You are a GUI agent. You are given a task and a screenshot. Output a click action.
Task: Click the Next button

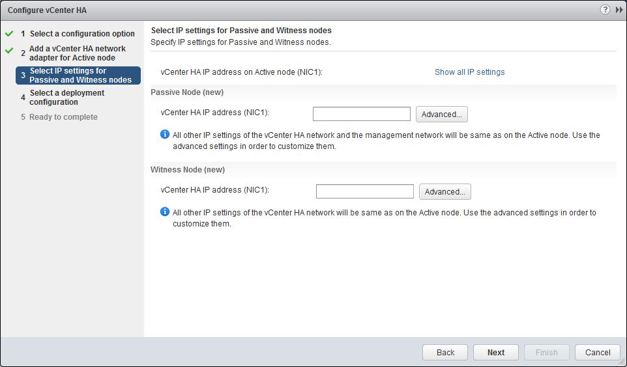496,352
